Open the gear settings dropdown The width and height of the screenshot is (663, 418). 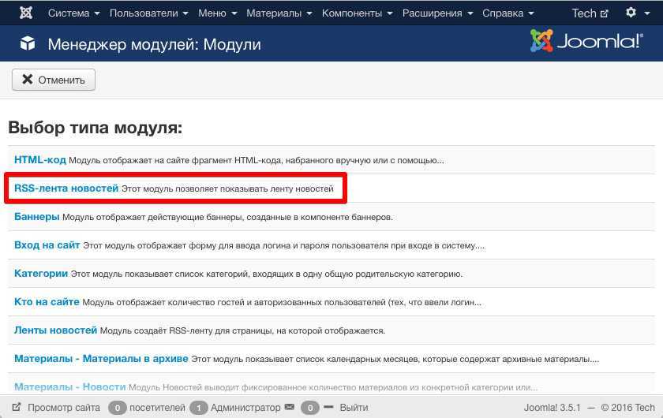click(635, 13)
